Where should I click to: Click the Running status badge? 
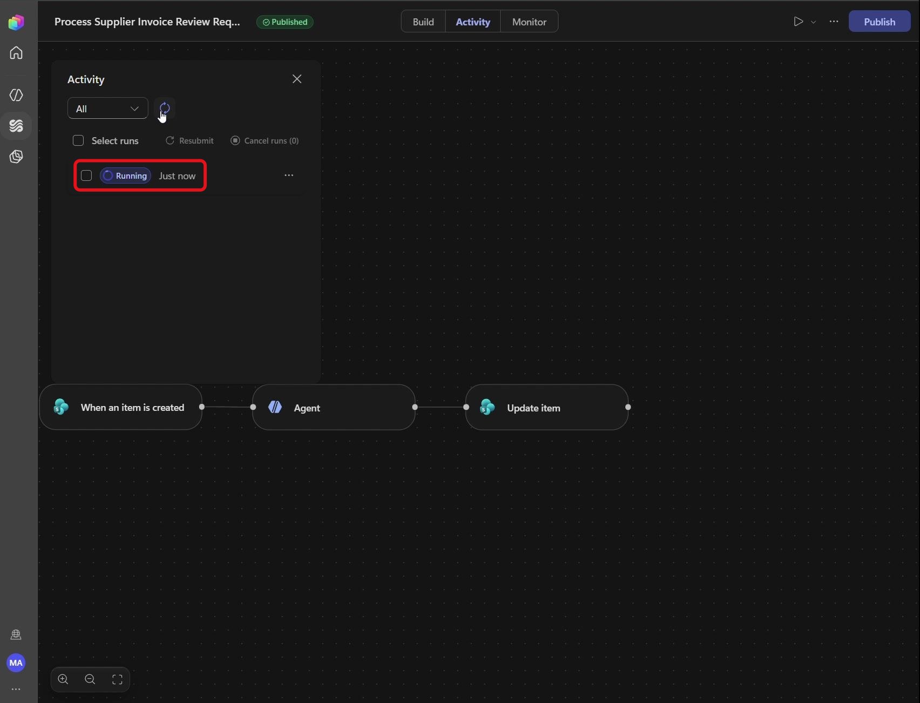pos(125,175)
